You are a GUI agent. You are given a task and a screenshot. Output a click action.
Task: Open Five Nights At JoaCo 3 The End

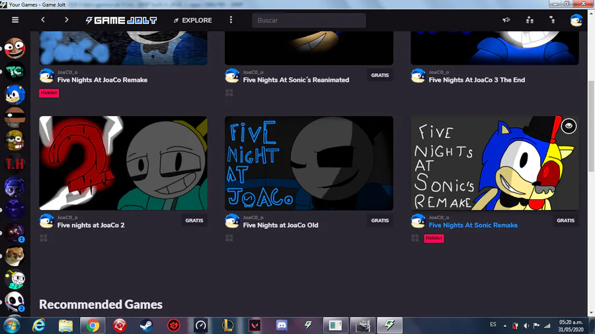(477, 80)
